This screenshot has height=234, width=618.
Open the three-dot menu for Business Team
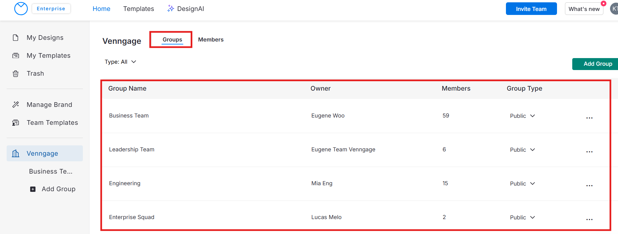tap(589, 118)
